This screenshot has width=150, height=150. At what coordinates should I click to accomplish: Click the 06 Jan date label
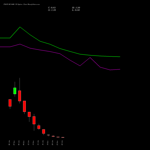tap(9, 143)
